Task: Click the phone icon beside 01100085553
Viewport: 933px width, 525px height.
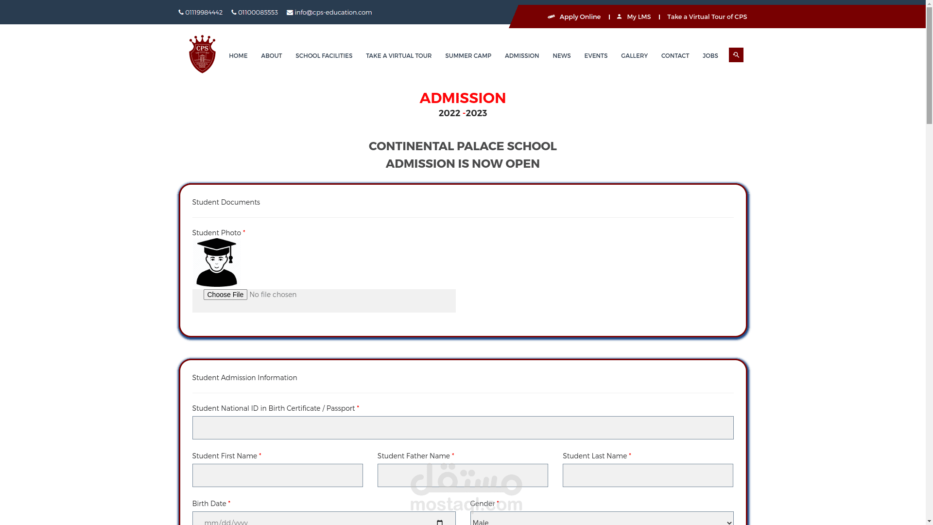Action: coord(234,13)
